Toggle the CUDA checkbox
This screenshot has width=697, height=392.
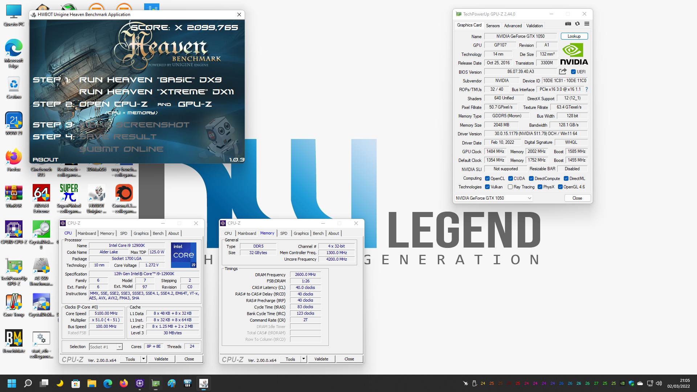click(510, 179)
